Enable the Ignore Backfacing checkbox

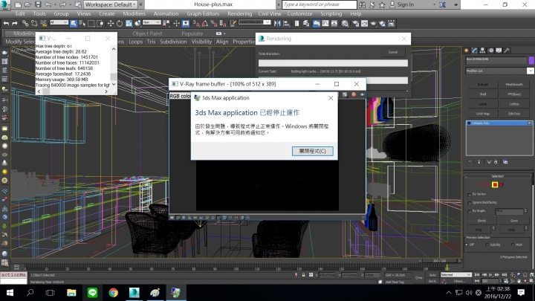click(470, 203)
